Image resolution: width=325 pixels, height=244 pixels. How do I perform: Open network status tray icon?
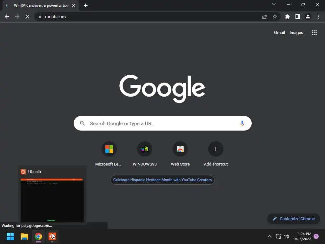click(x=278, y=236)
